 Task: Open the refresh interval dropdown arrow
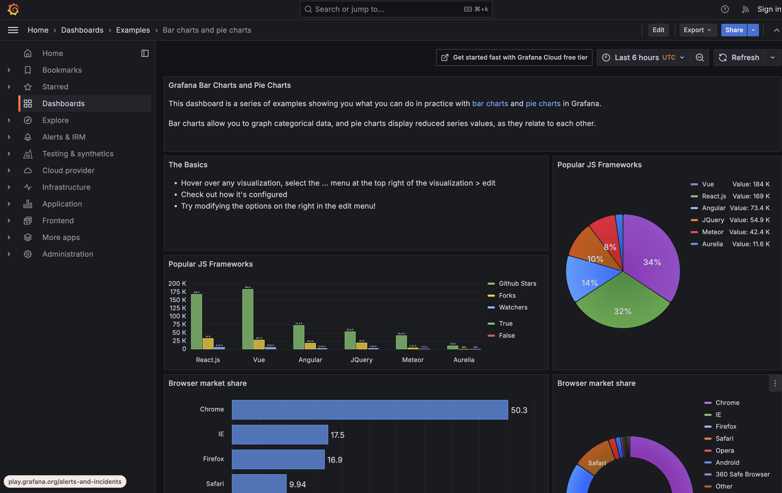point(773,58)
